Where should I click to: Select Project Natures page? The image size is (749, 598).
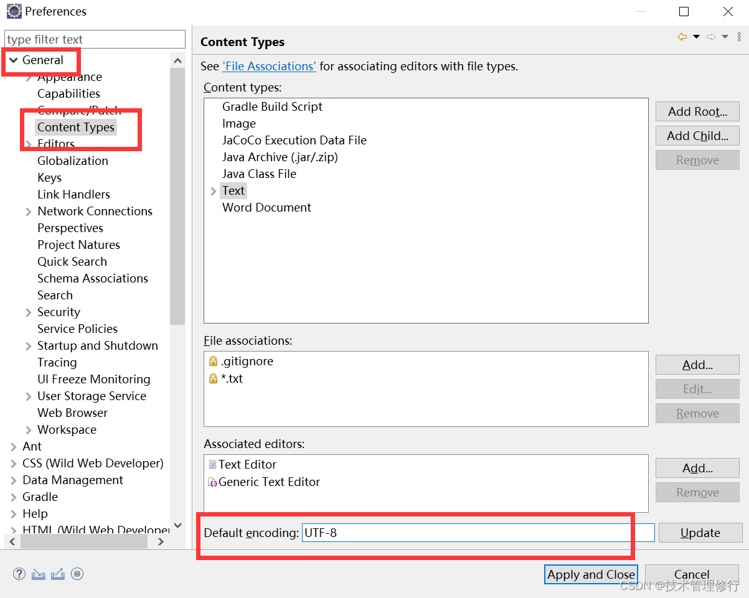pyautogui.click(x=78, y=245)
